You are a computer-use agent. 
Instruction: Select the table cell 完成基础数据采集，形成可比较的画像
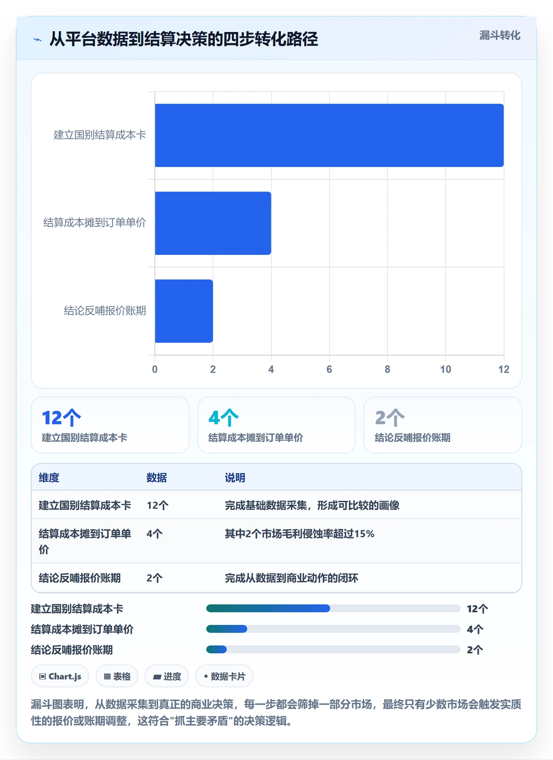[x=312, y=505]
